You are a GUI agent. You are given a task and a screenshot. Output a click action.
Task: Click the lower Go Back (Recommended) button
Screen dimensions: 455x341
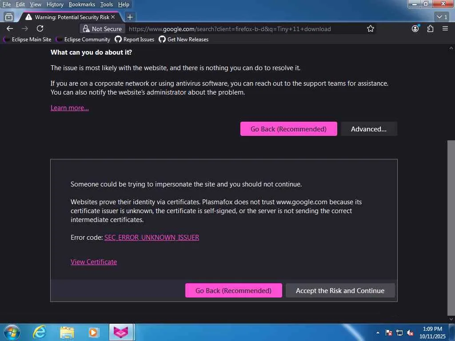point(233,290)
